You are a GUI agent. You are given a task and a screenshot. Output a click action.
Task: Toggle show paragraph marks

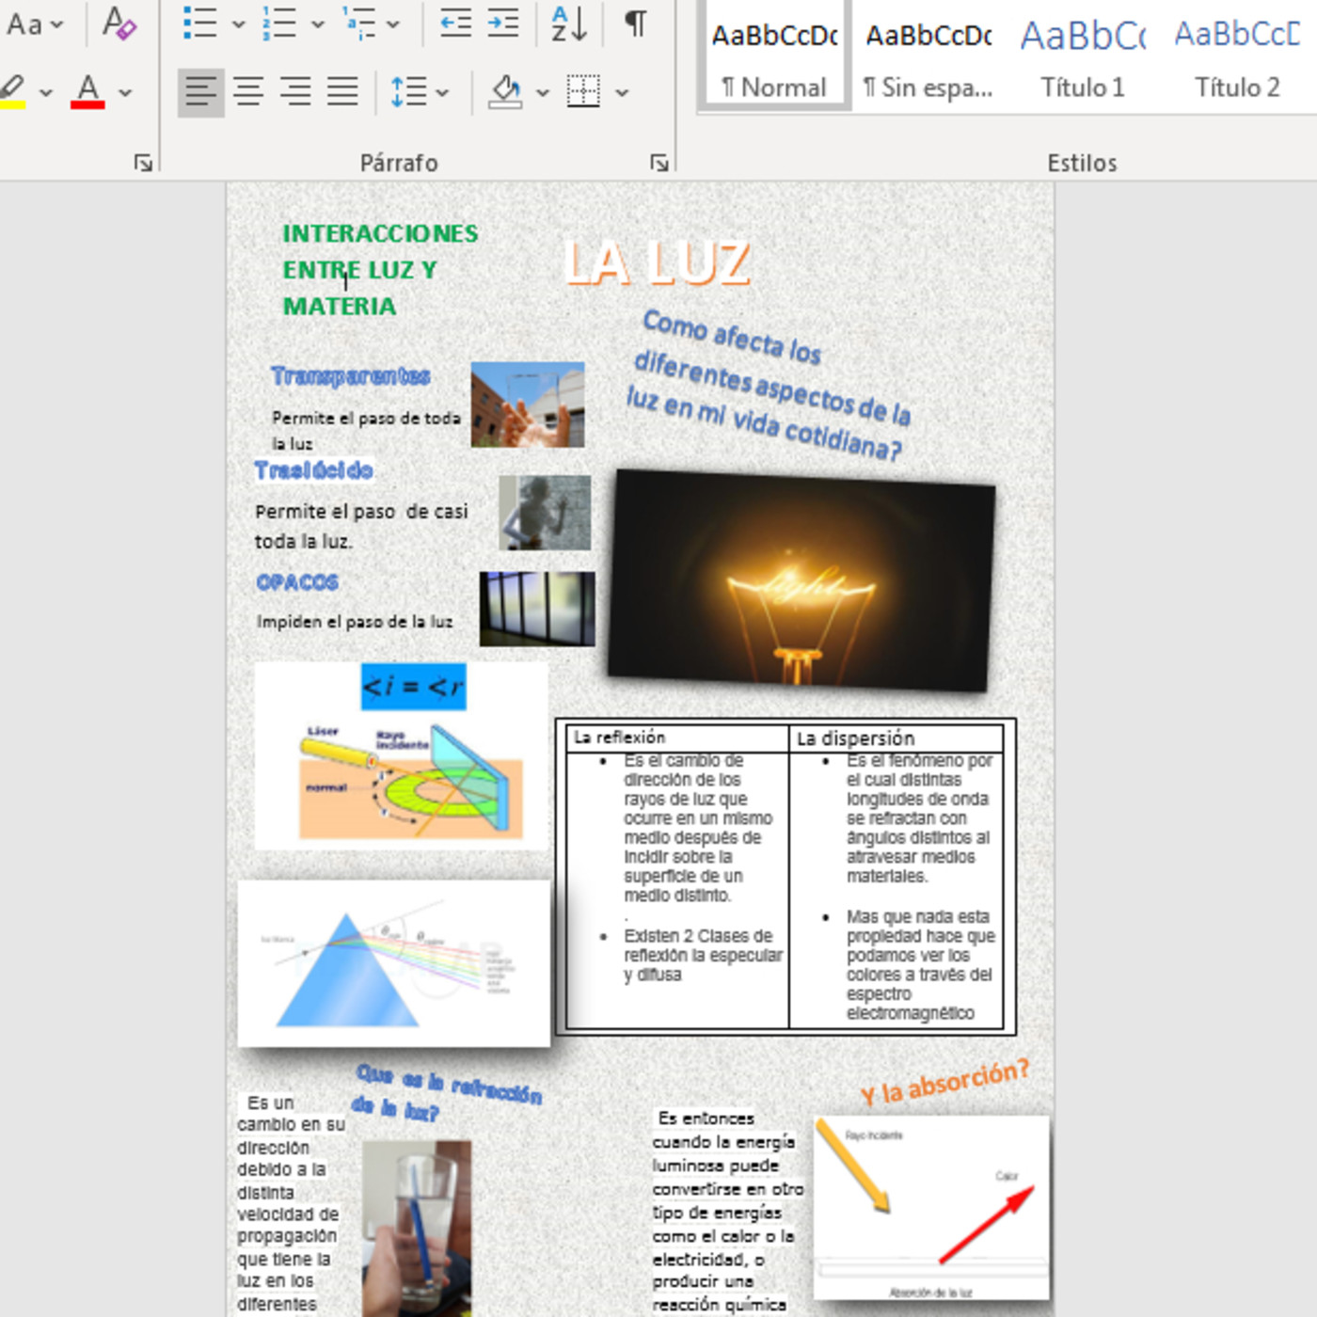(x=636, y=23)
